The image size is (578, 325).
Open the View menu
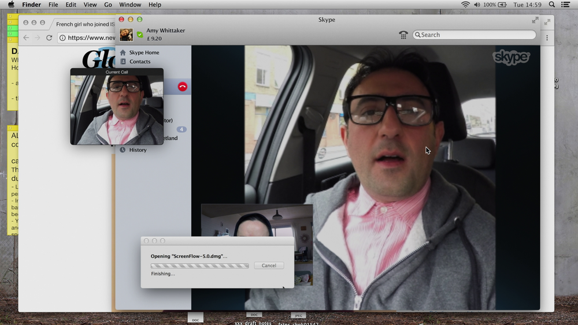pyautogui.click(x=90, y=5)
